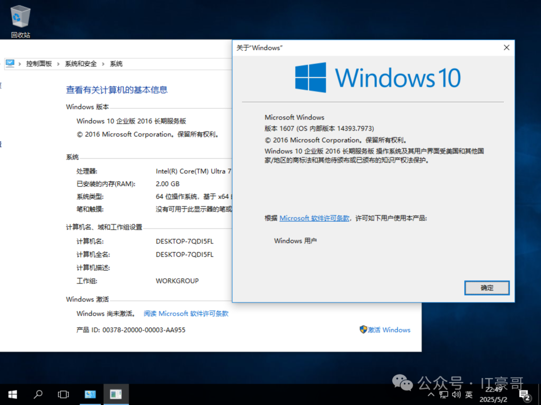The height and width of the screenshot is (405, 541).
Task: Click 确定 button in About Windows
Action: (486, 288)
